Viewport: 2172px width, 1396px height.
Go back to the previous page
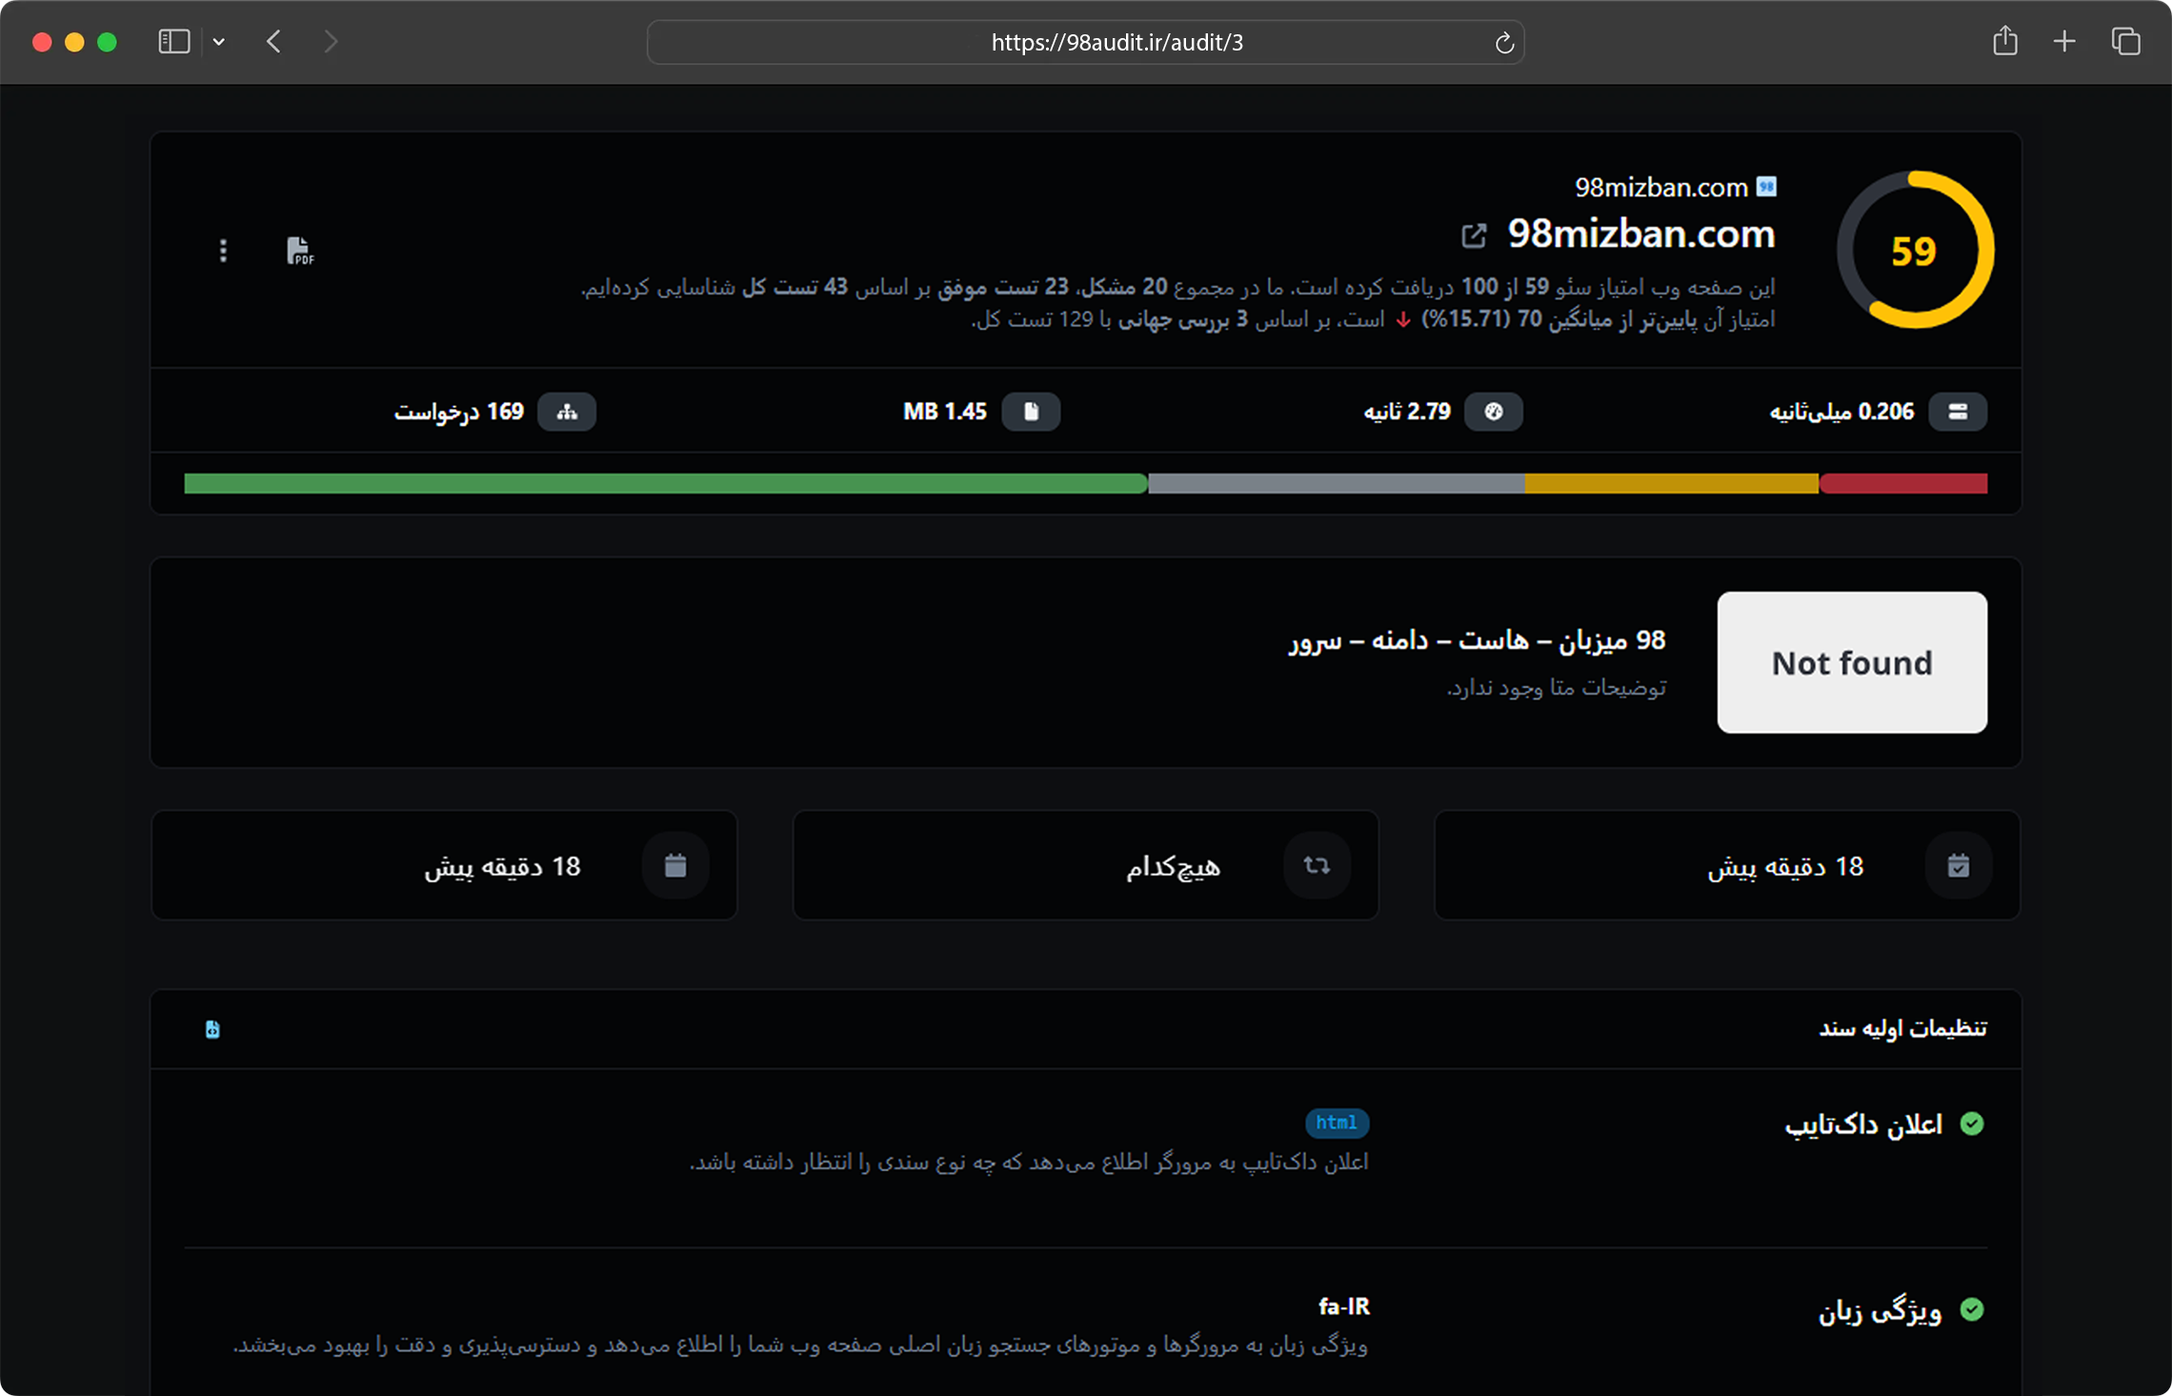click(274, 42)
